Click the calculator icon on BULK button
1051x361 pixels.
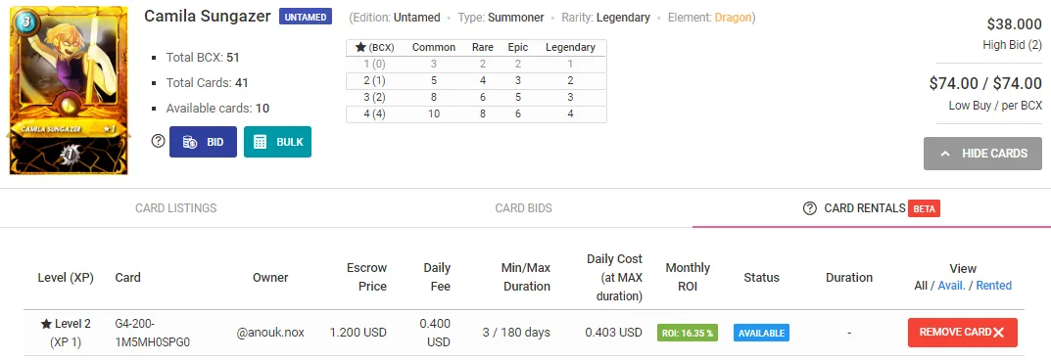pyautogui.click(x=261, y=142)
